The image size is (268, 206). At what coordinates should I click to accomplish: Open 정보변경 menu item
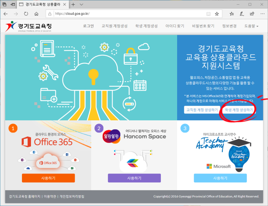click(x=229, y=26)
